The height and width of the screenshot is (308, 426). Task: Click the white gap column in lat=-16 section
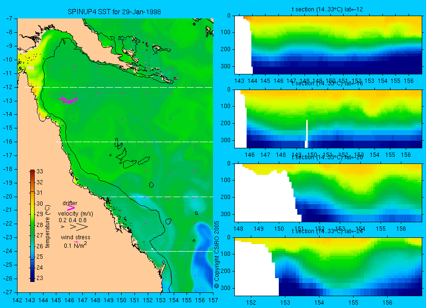click(x=307, y=134)
